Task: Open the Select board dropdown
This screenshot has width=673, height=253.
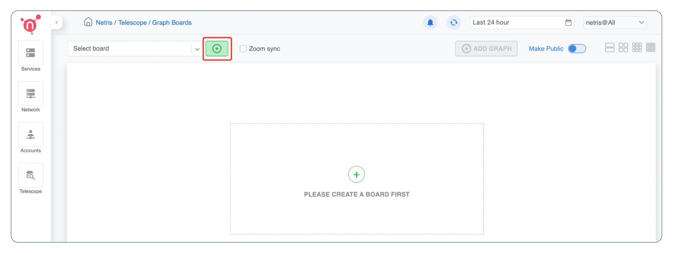Action: [196, 48]
